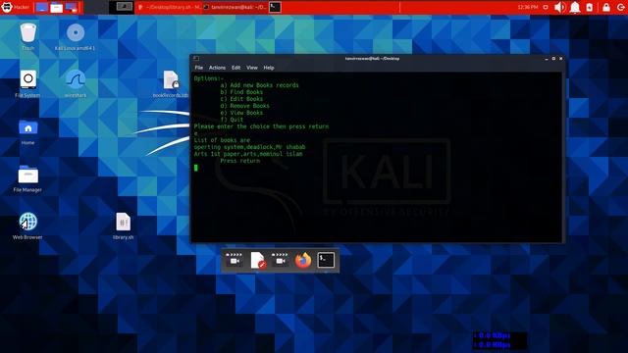This screenshot has width=628, height=353.
Task: Open the terminal Help menu
Action: pyautogui.click(x=269, y=68)
